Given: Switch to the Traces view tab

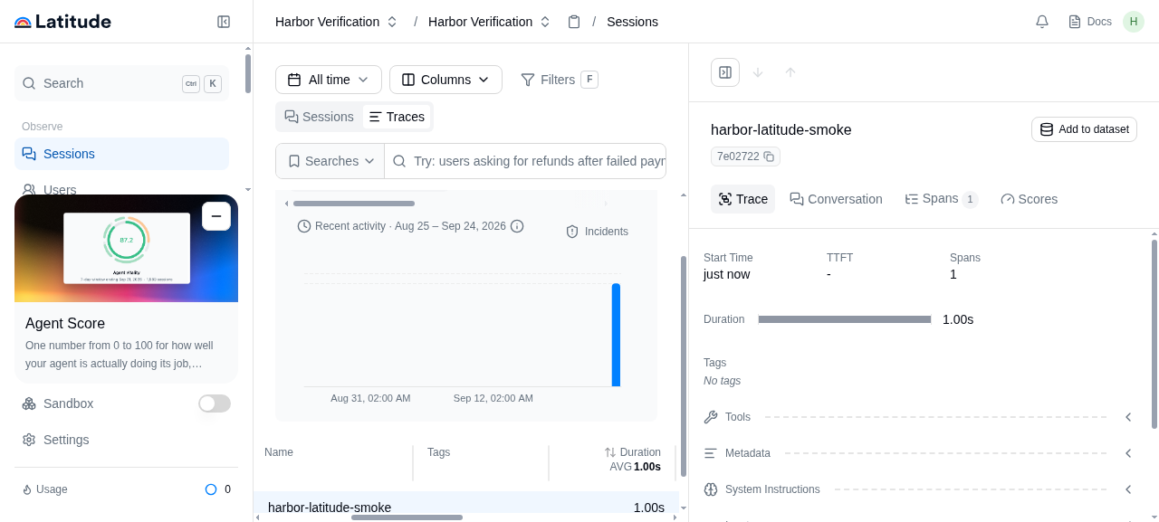Looking at the screenshot, I should tap(397, 117).
